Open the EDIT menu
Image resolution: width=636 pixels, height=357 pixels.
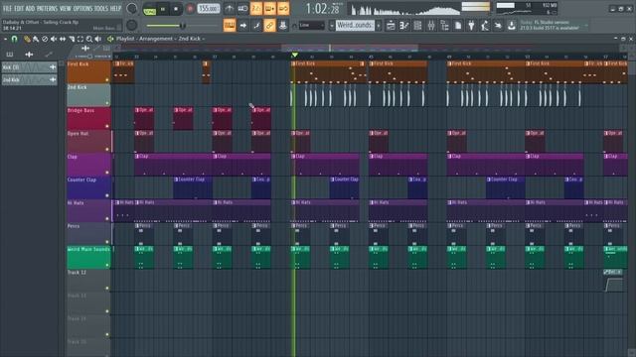[19, 8]
